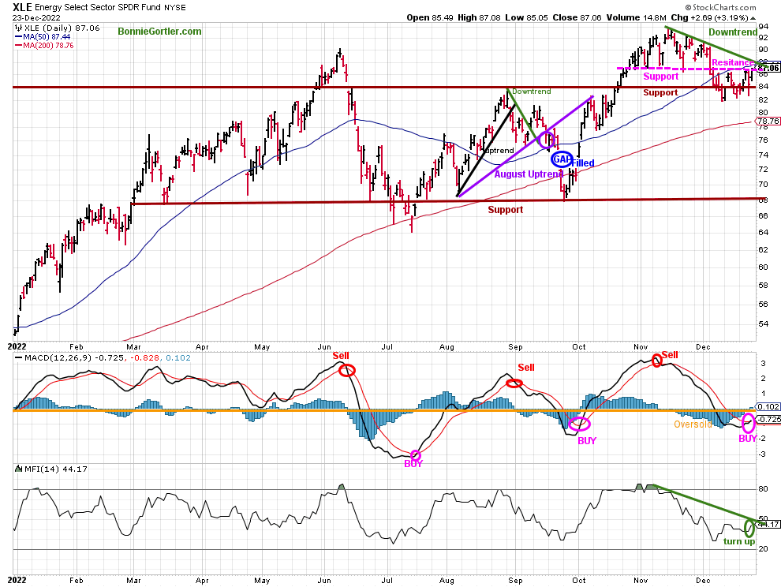Click the large green Downtrend label near November highs
The height and width of the screenshot is (587, 781).
pos(733,32)
